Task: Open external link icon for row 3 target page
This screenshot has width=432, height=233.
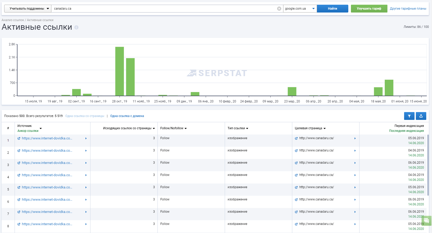Action: click(x=296, y=163)
